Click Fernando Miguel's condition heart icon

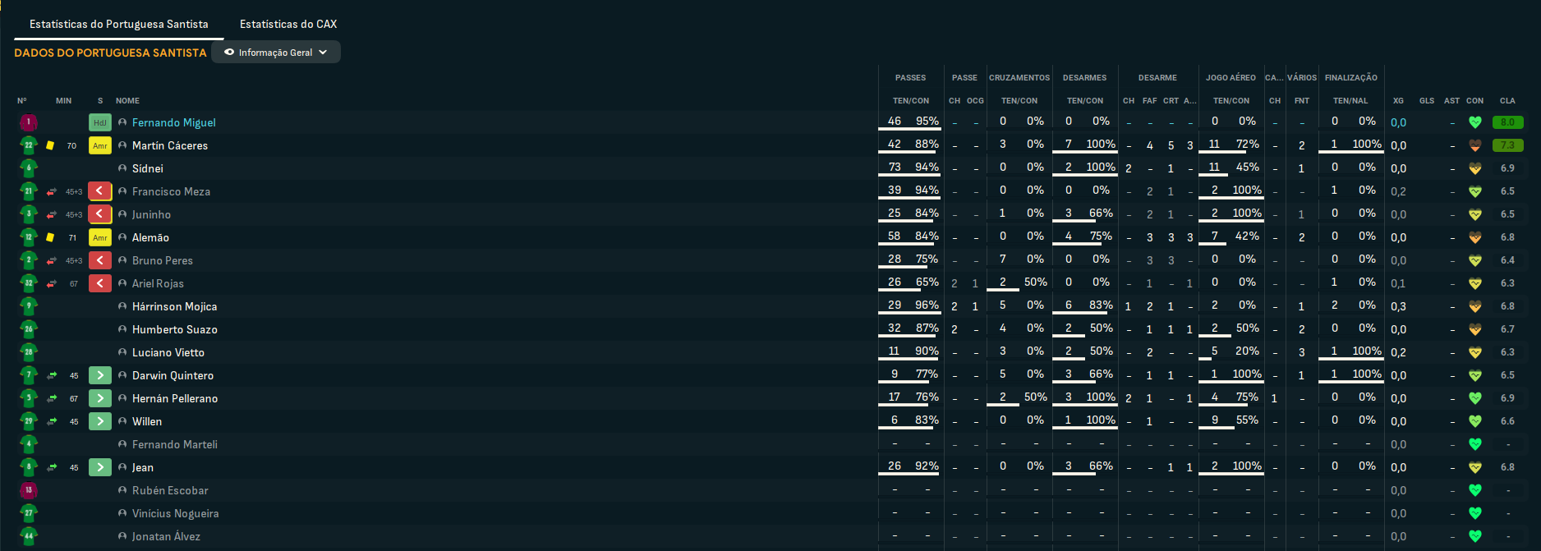[1475, 122]
